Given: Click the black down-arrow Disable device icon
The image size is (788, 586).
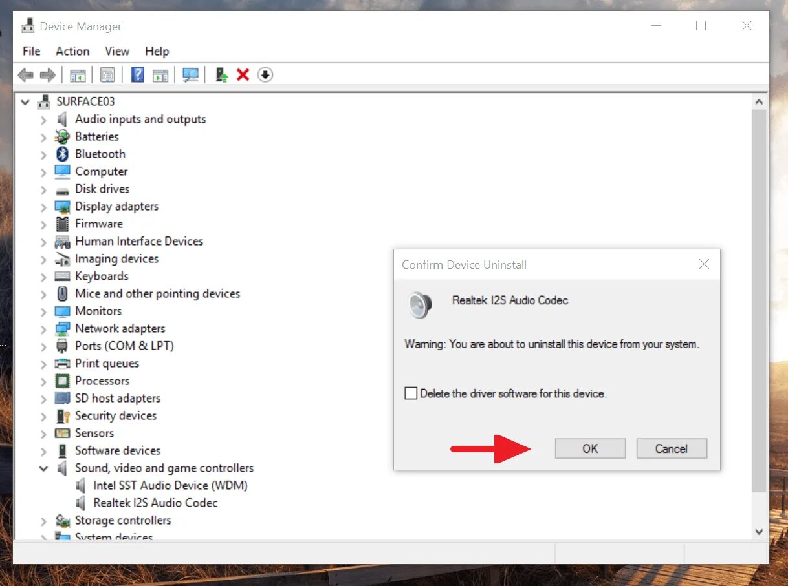Looking at the screenshot, I should (265, 75).
